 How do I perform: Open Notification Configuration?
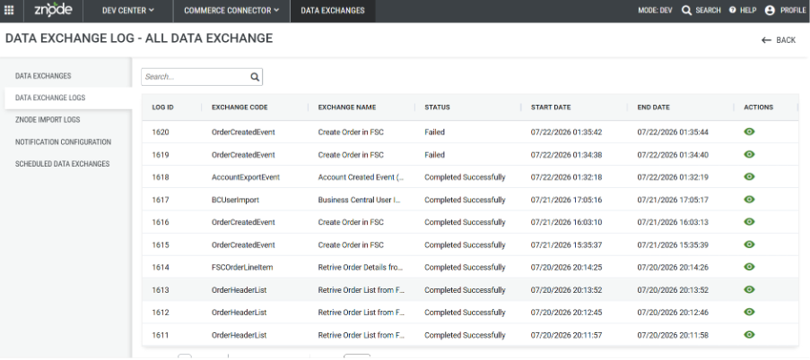pos(63,141)
